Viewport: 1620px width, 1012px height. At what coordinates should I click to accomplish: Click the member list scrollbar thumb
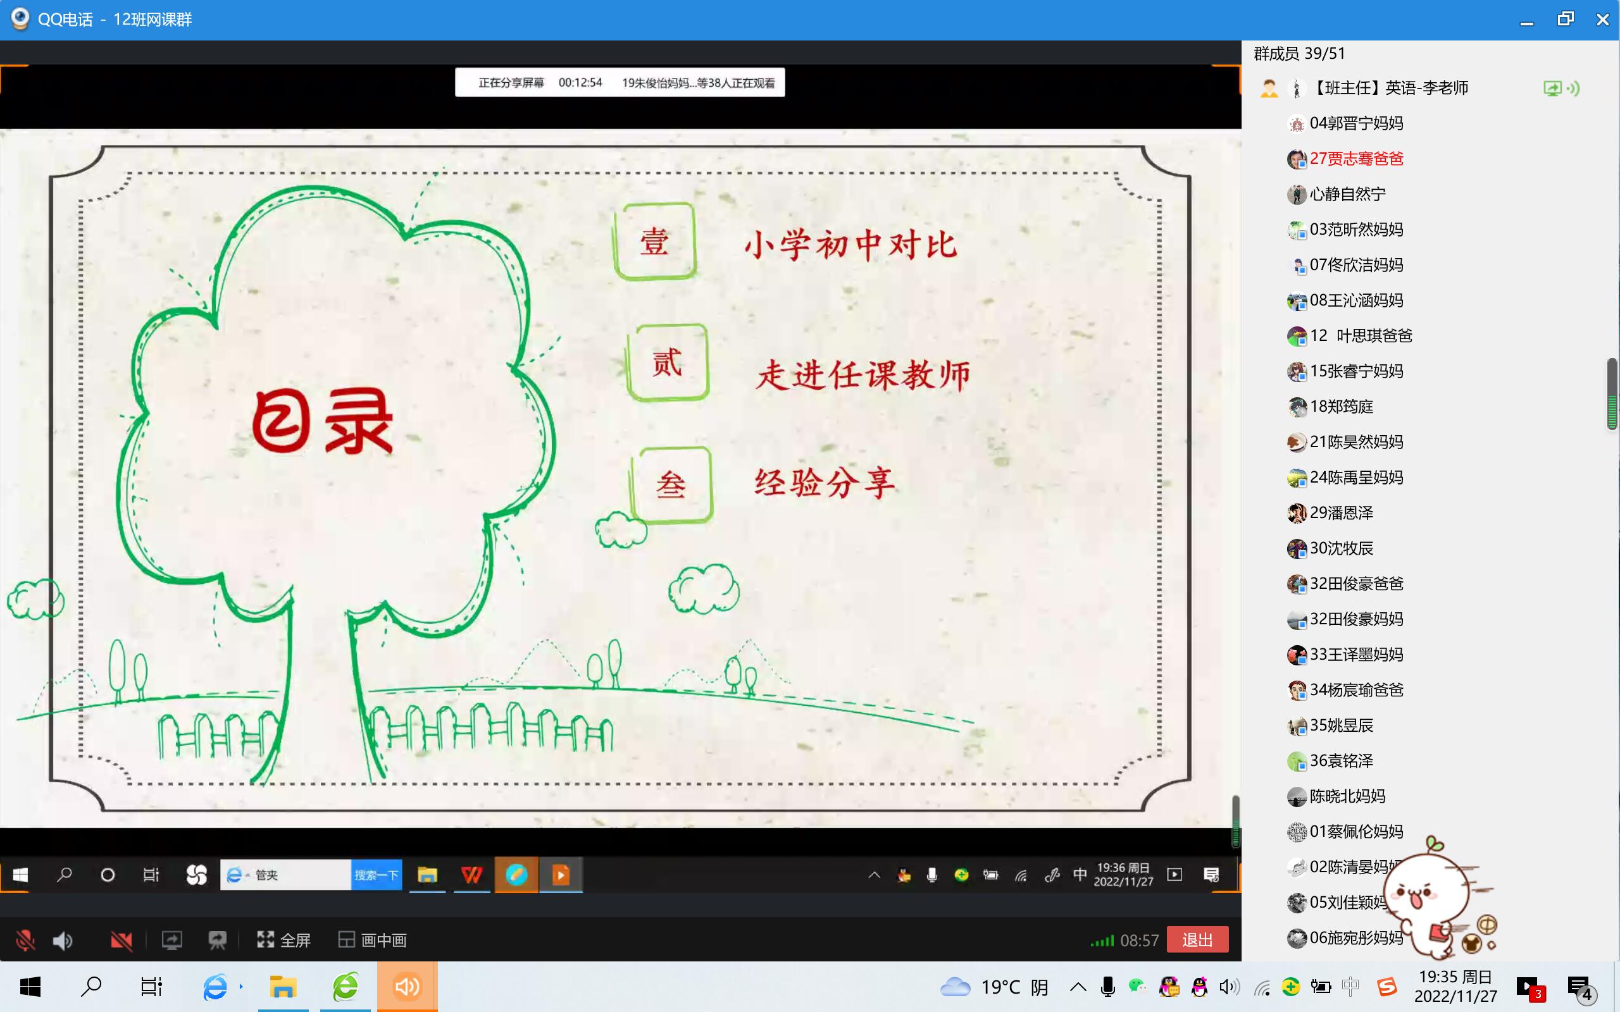click(1612, 393)
